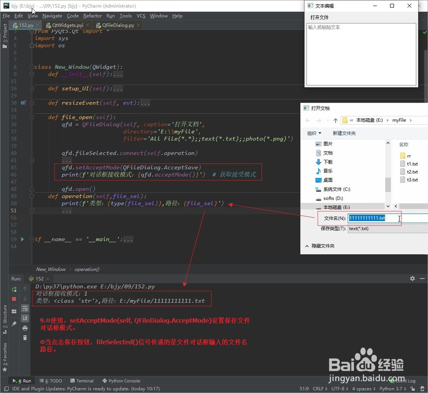Expand folded resizeEvent method at line 30

point(32,103)
